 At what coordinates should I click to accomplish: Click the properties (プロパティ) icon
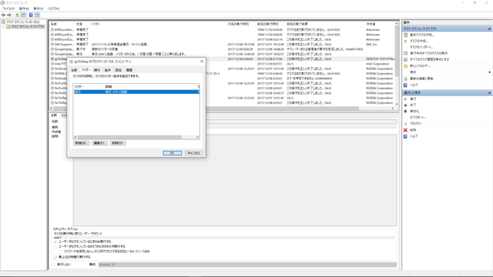coord(406,124)
